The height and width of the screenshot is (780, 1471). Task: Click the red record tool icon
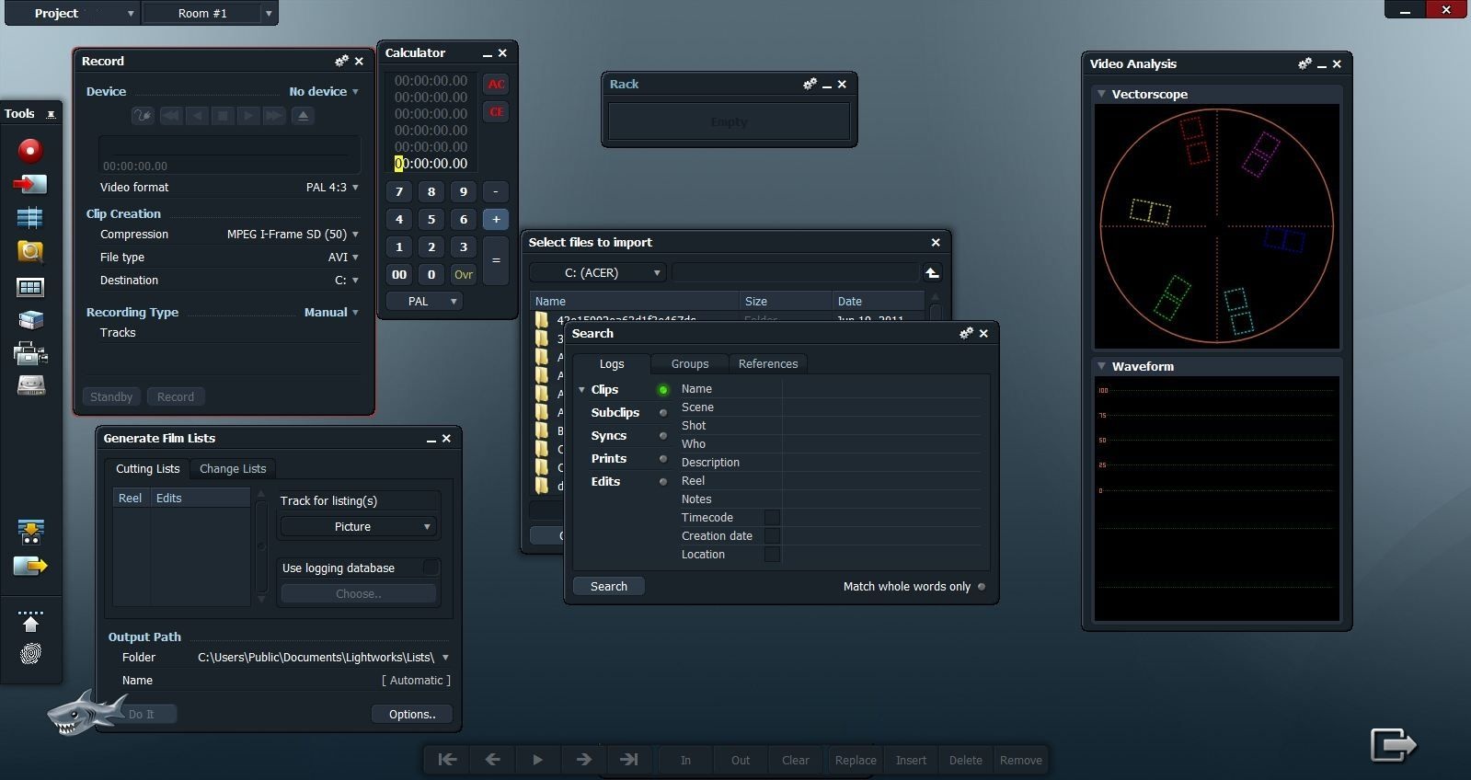tap(30, 151)
